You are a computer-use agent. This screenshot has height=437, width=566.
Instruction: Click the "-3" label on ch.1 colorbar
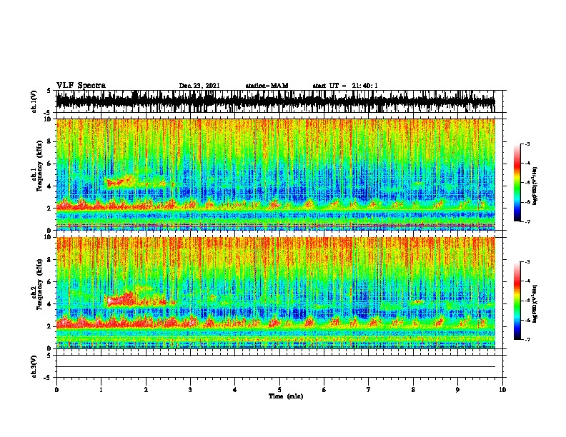pos(527,144)
